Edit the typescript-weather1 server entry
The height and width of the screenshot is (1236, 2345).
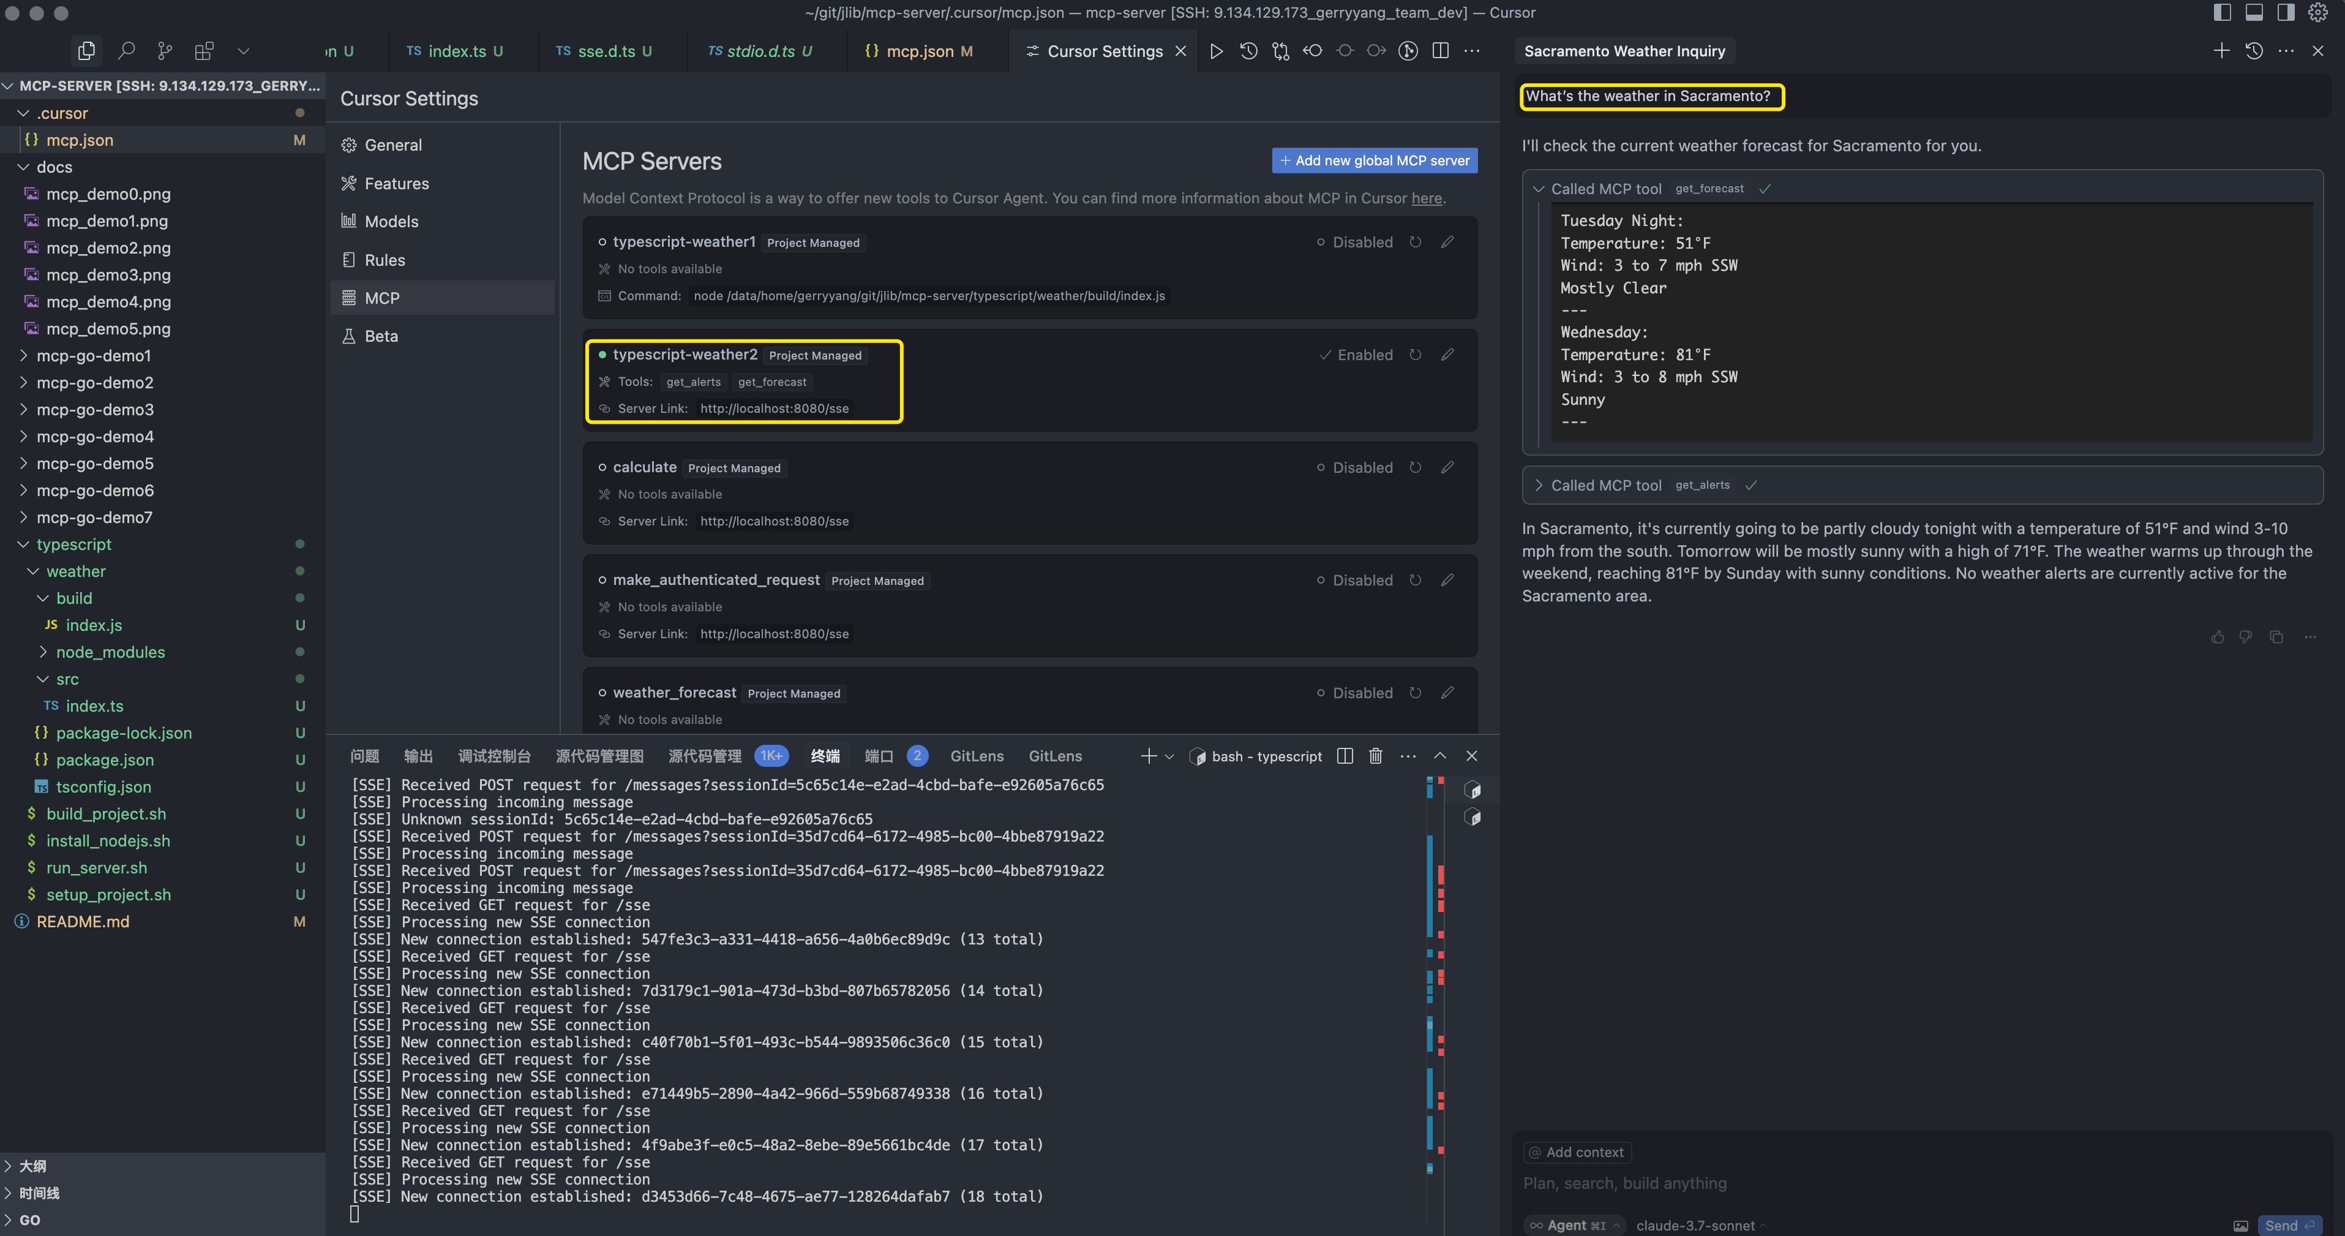pyautogui.click(x=1447, y=243)
